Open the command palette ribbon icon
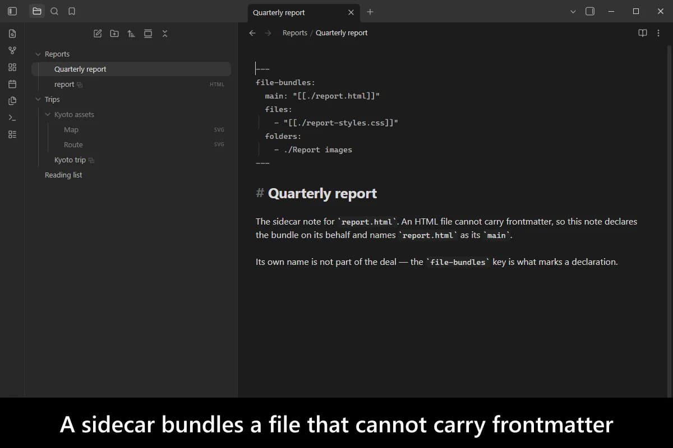Viewport: 673px width, 448px height. point(12,118)
